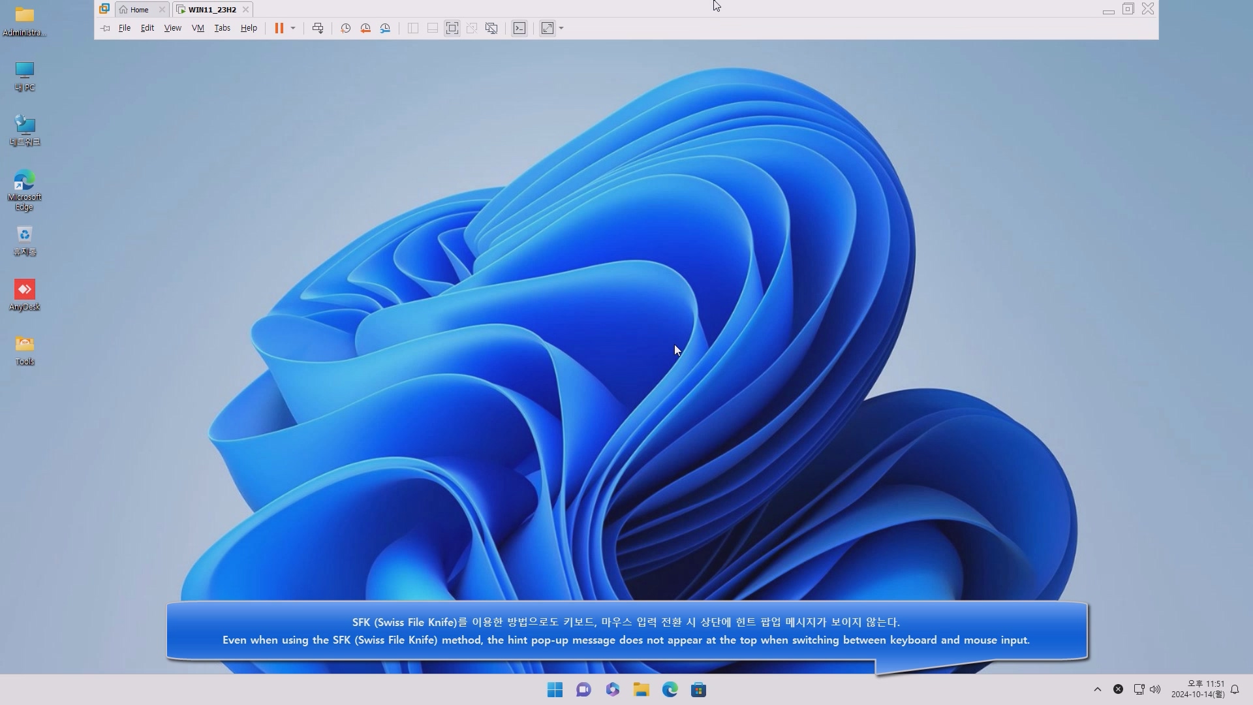
Task: Click the Unity mode icon
Action: (472, 28)
